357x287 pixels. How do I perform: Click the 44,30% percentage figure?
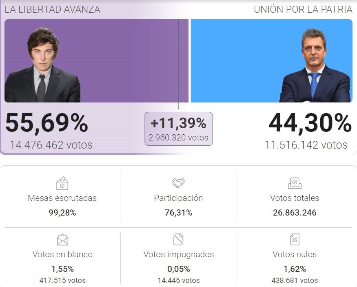310,123
